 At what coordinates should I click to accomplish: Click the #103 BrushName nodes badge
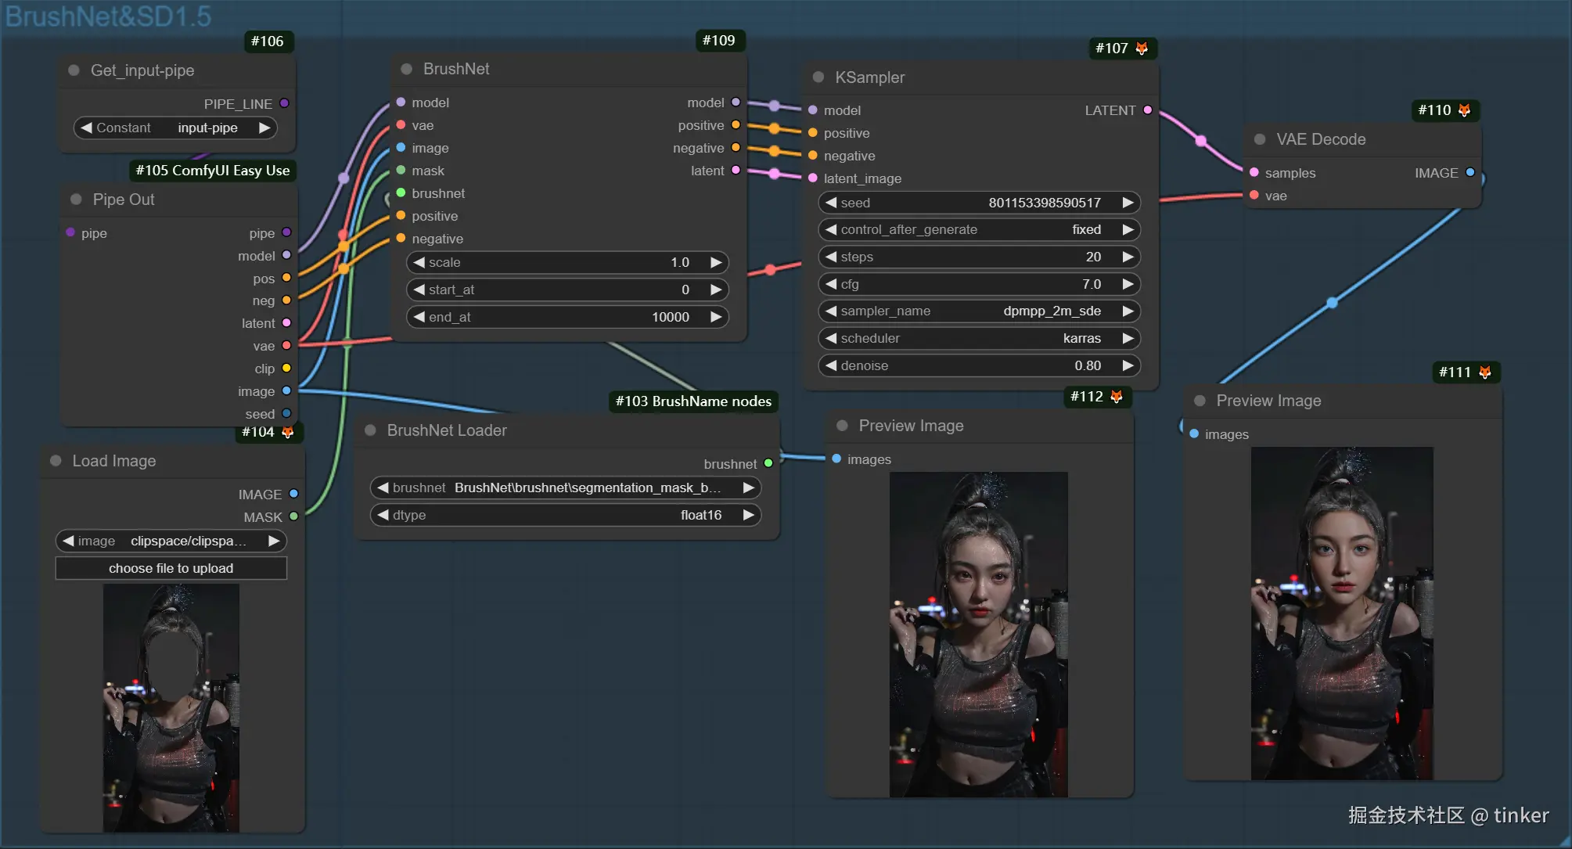tap(693, 401)
